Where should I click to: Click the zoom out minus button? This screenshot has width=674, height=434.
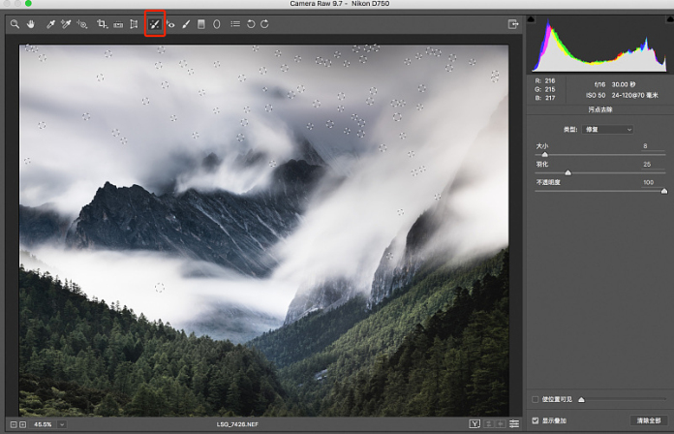click(x=14, y=424)
